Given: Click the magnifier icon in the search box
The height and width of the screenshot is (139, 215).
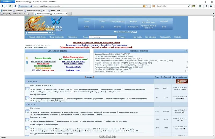Looking at the screenshot, I should pos(189,6).
